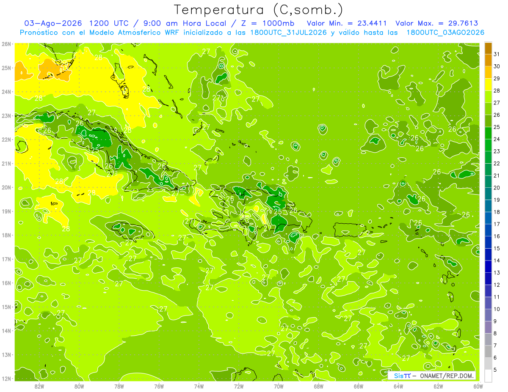This screenshot has height=392, width=508.
Task: Click the gray swatch between 6 and 7
Action: click(488, 352)
